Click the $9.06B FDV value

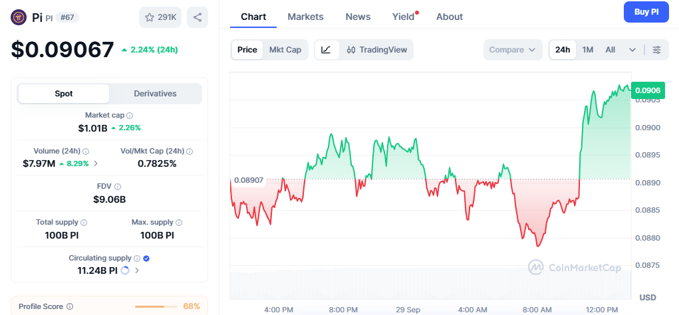110,199
